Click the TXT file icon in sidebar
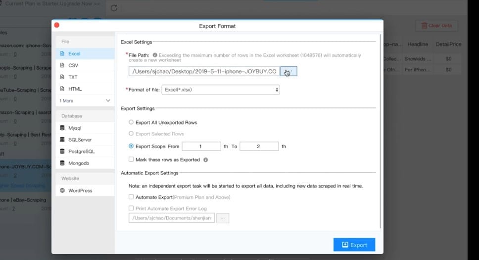Viewport: 479px width, 260px height. point(62,77)
